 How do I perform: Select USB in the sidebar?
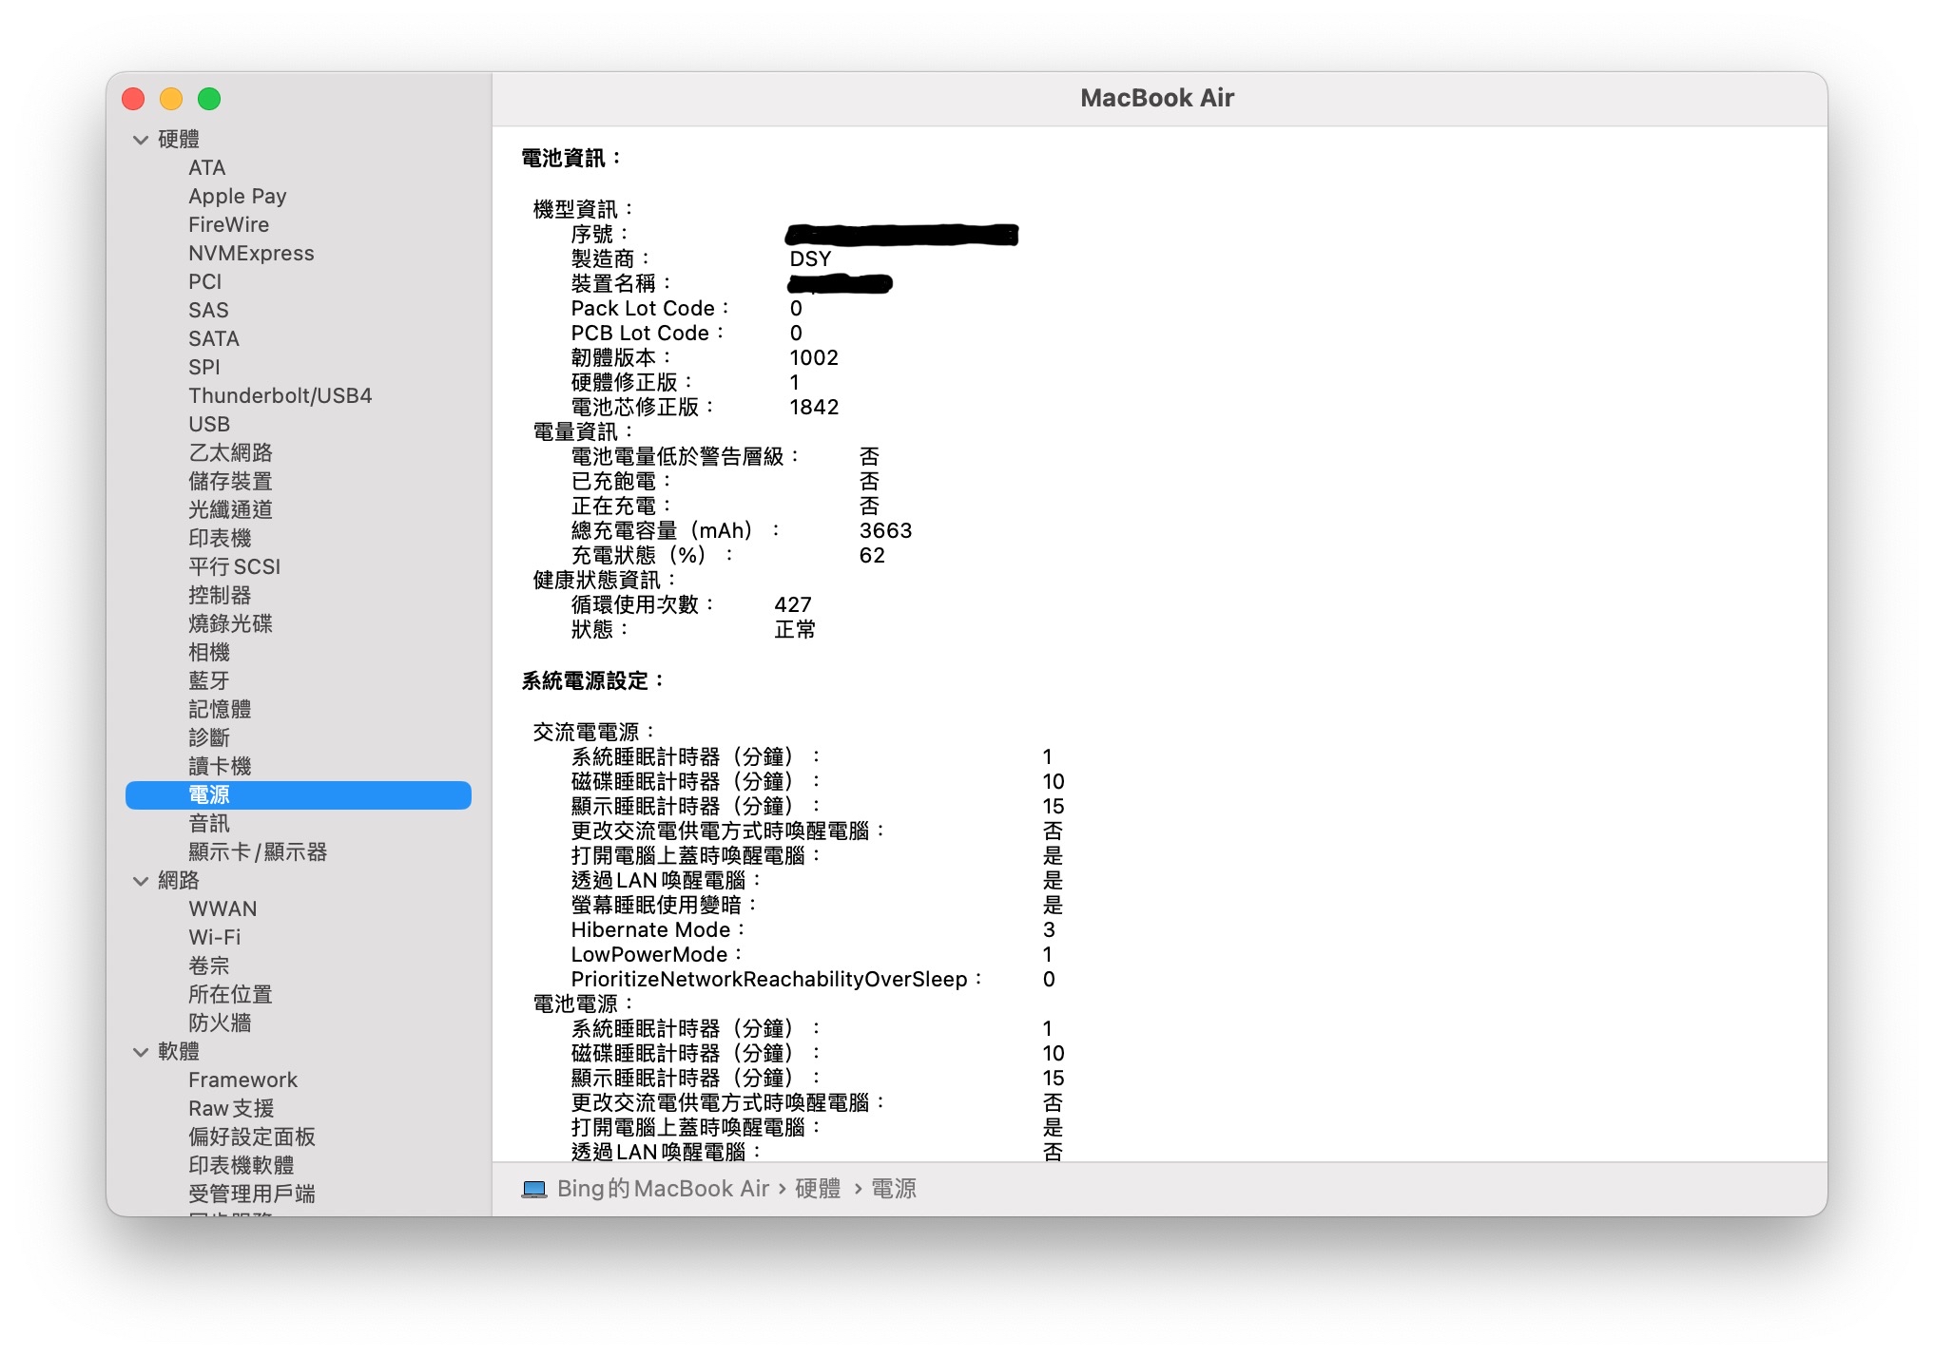(209, 425)
